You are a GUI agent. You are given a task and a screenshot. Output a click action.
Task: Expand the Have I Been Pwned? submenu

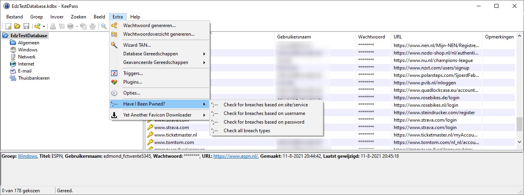(x=159, y=104)
